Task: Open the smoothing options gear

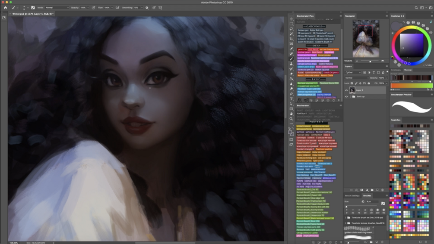Action: 147,8
